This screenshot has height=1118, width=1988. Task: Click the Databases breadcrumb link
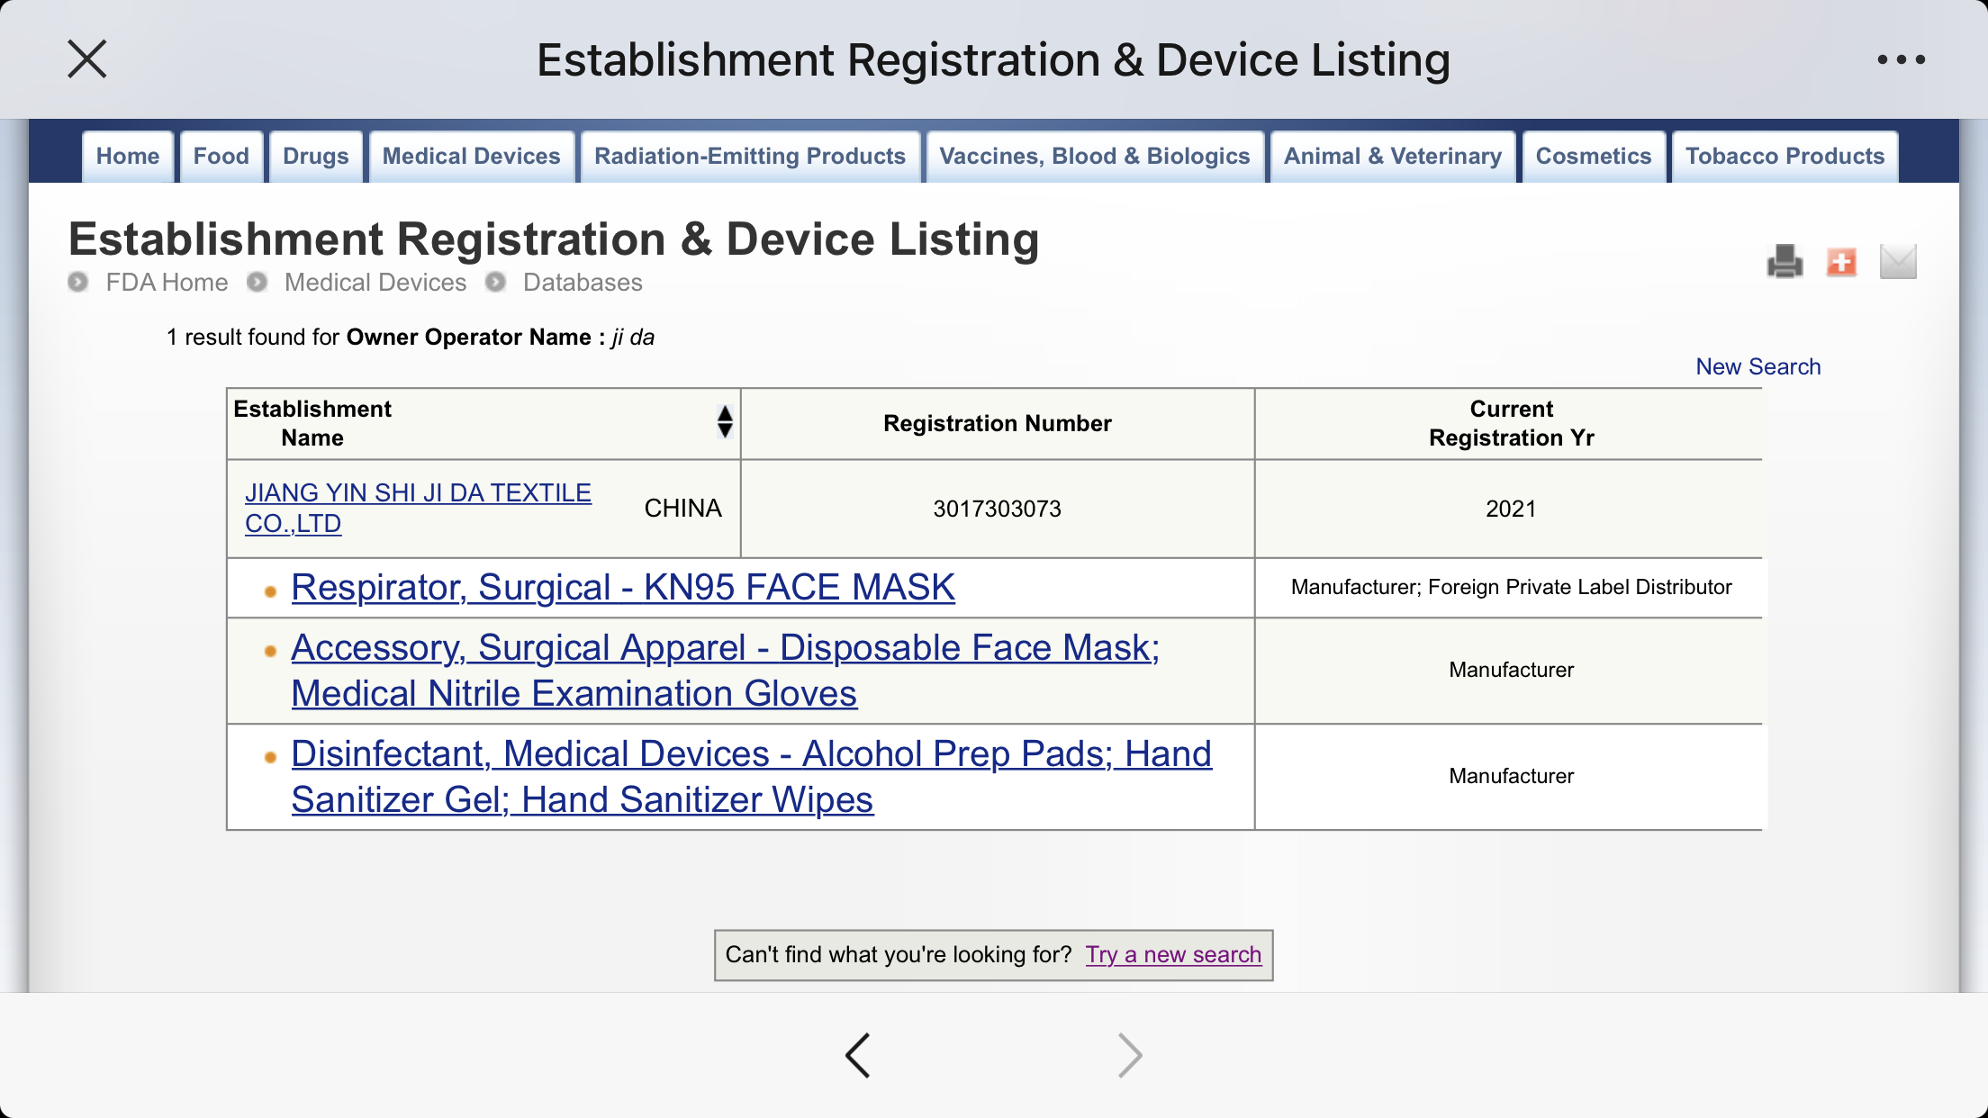point(583,283)
